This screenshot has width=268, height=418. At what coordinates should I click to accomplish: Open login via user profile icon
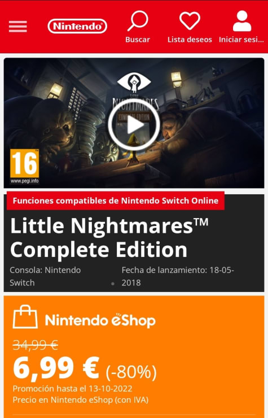click(x=241, y=21)
